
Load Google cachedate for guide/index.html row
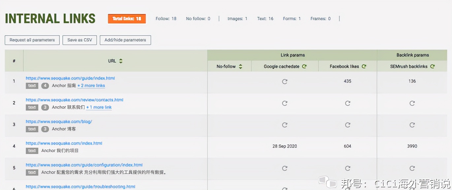click(x=284, y=81)
